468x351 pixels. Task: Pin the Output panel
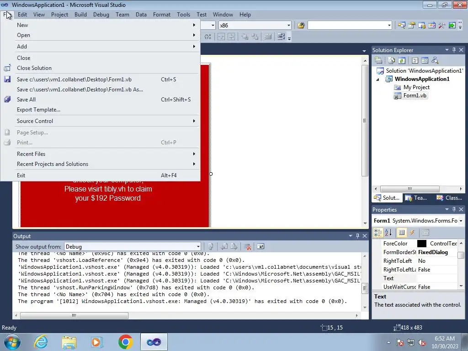[x=357, y=236]
